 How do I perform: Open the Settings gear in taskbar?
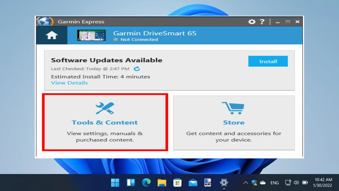point(224,183)
